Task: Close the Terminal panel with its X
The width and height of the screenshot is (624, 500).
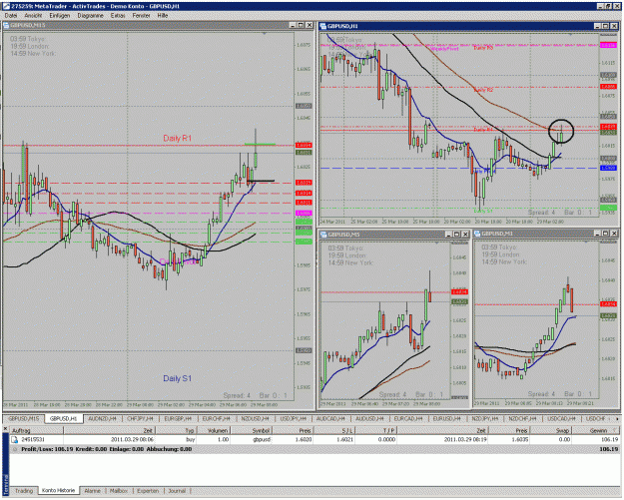Action: pyautogui.click(x=6, y=429)
